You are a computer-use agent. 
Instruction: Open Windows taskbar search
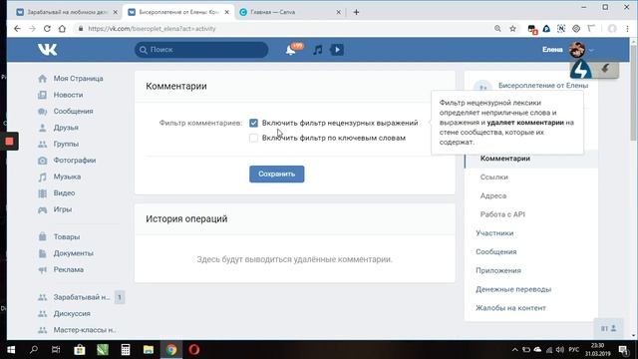[x=34, y=350]
